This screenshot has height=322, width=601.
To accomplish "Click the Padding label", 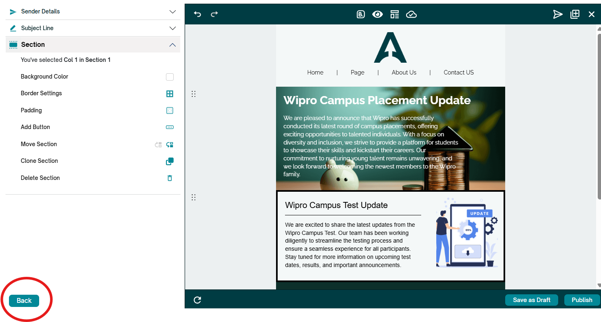I will 31,110.
